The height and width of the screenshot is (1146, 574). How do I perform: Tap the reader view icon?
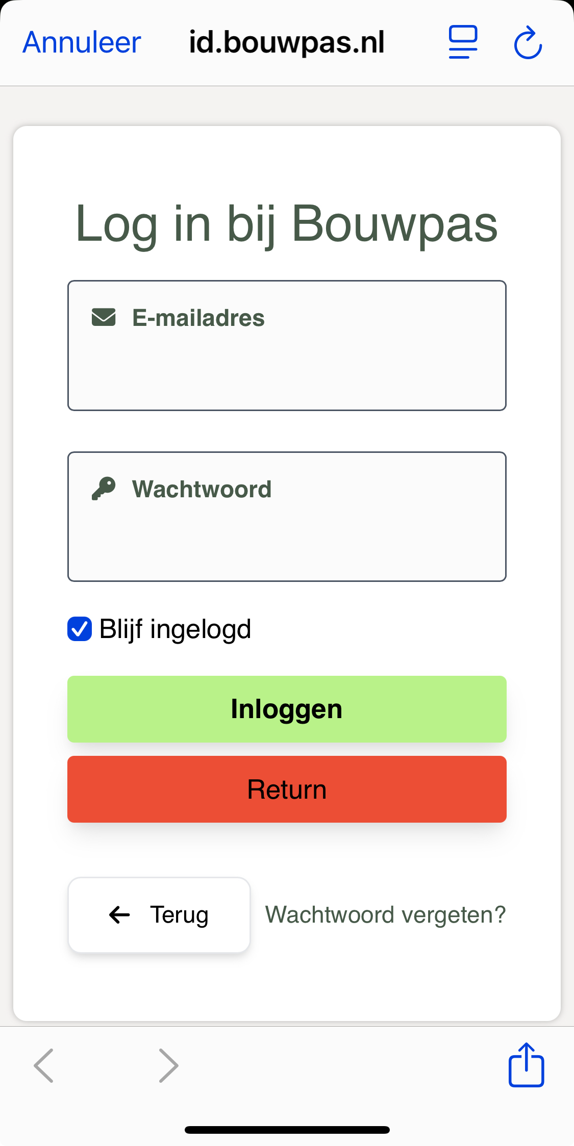tap(463, 42)
